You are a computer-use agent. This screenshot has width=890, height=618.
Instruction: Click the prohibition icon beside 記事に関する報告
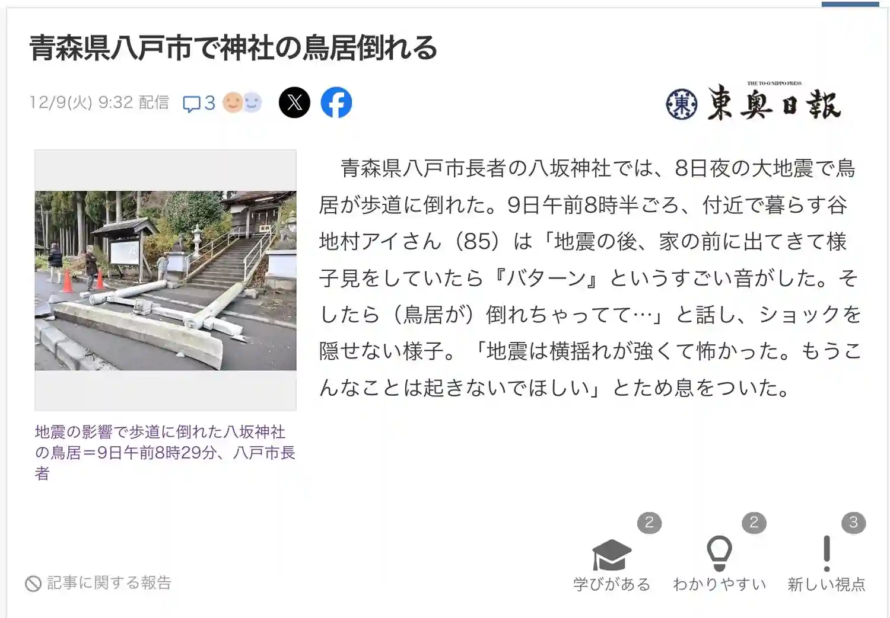coord(33,584)
